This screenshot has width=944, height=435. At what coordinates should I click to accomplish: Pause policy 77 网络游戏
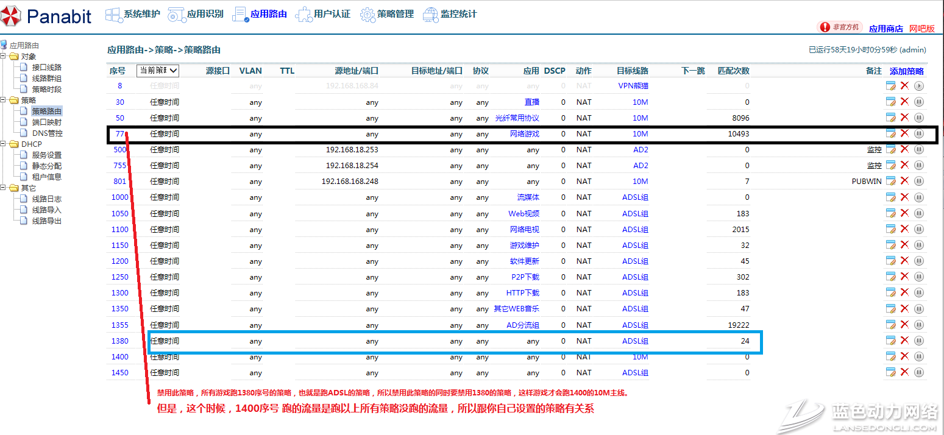[919, 133]
